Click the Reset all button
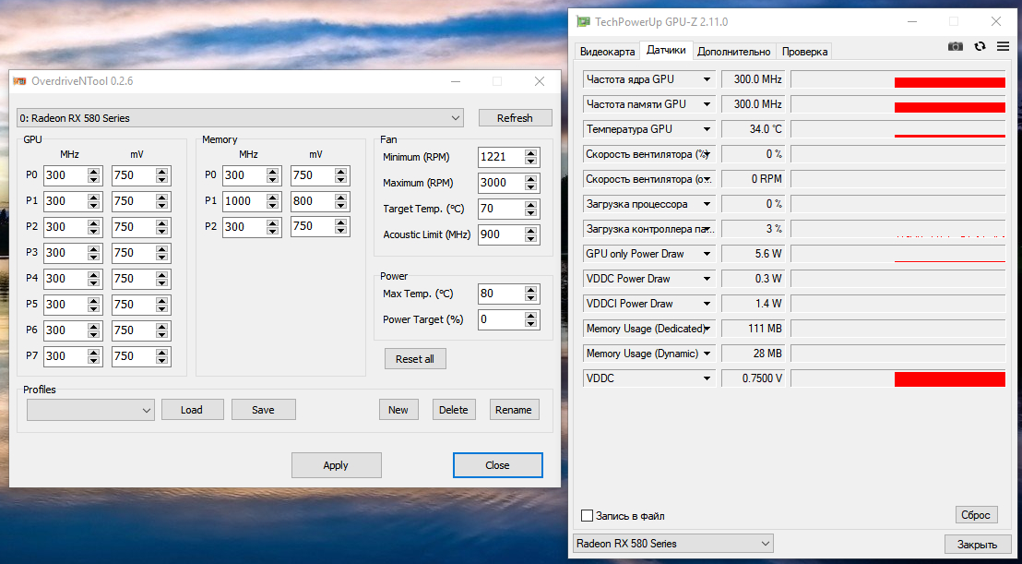This screenshot has height=564, width=1022. point(414,359)
